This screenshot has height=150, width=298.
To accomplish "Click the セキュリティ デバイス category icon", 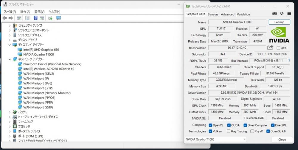I will [x=15, y=25].
